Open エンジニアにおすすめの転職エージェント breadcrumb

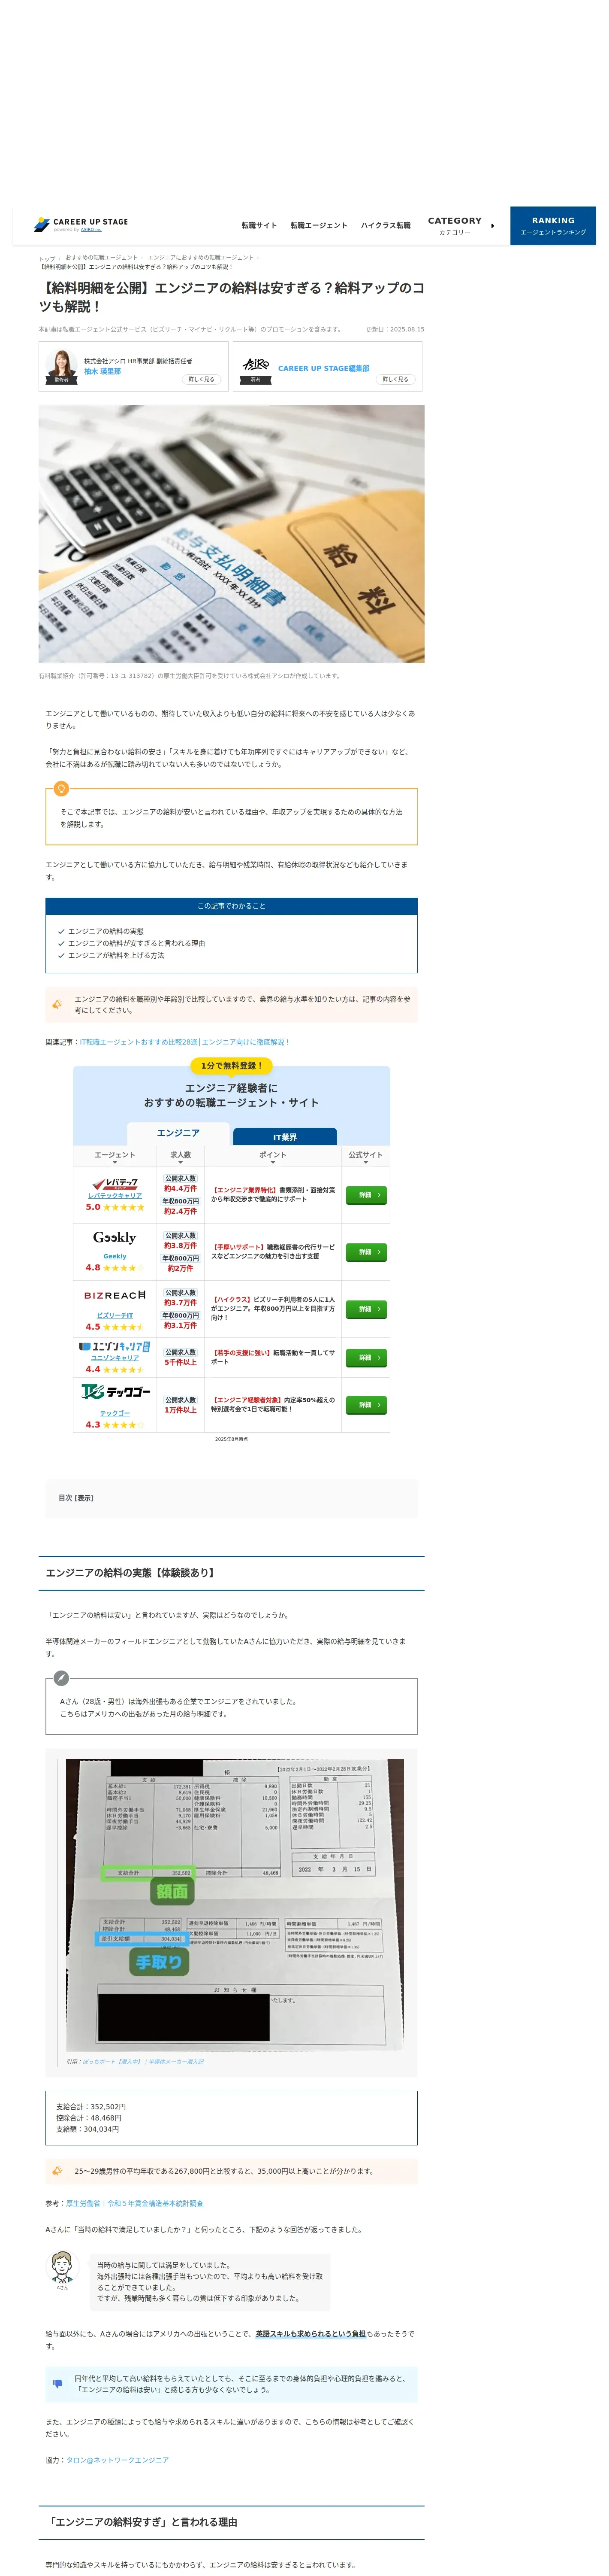pyautogui.click(x=201, y=258)
